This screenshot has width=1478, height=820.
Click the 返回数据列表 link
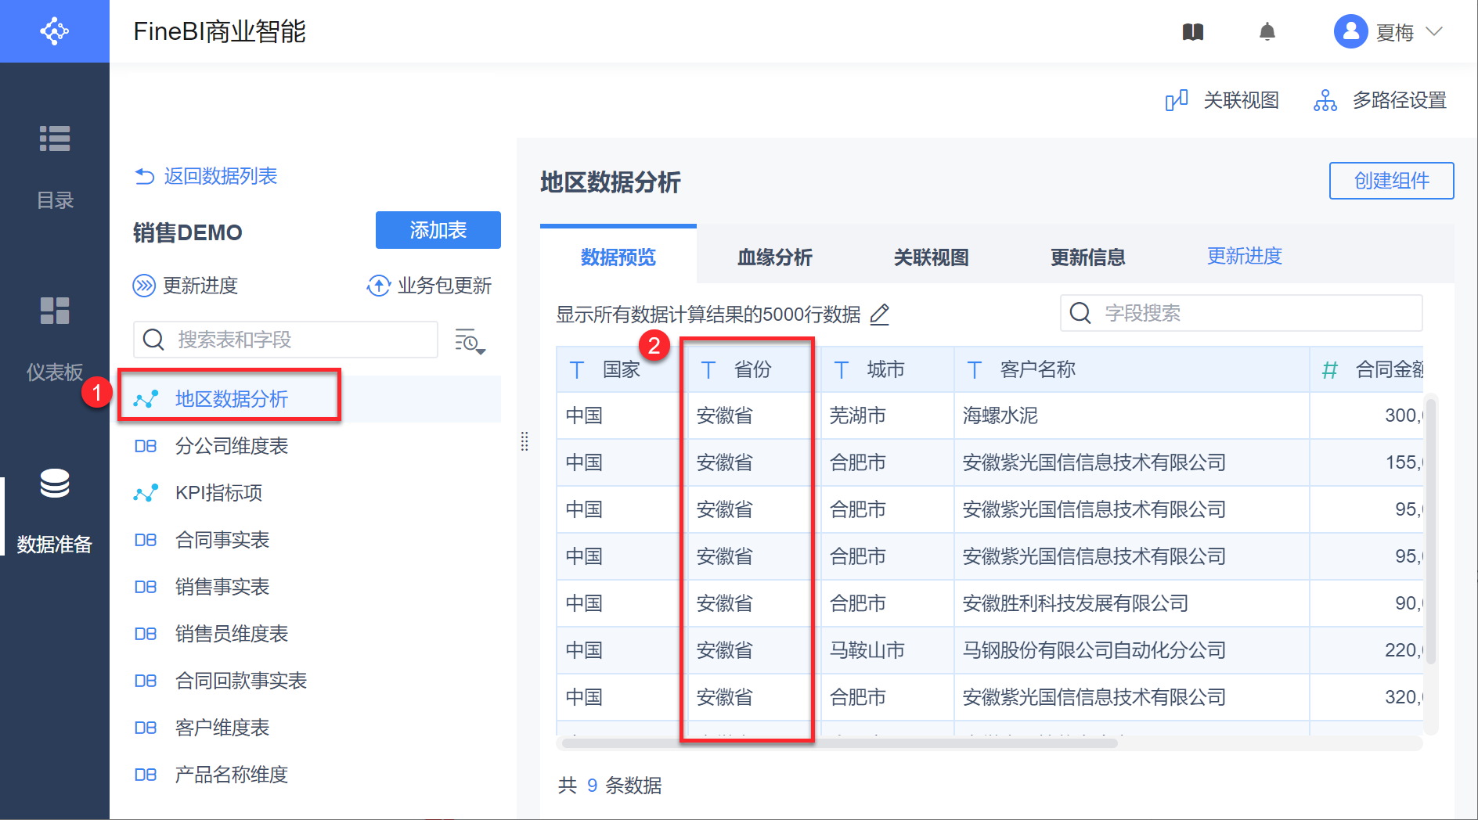(221, 176)
